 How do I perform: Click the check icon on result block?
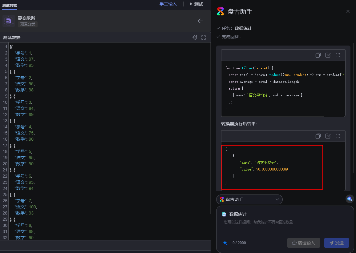click(328, 136)
